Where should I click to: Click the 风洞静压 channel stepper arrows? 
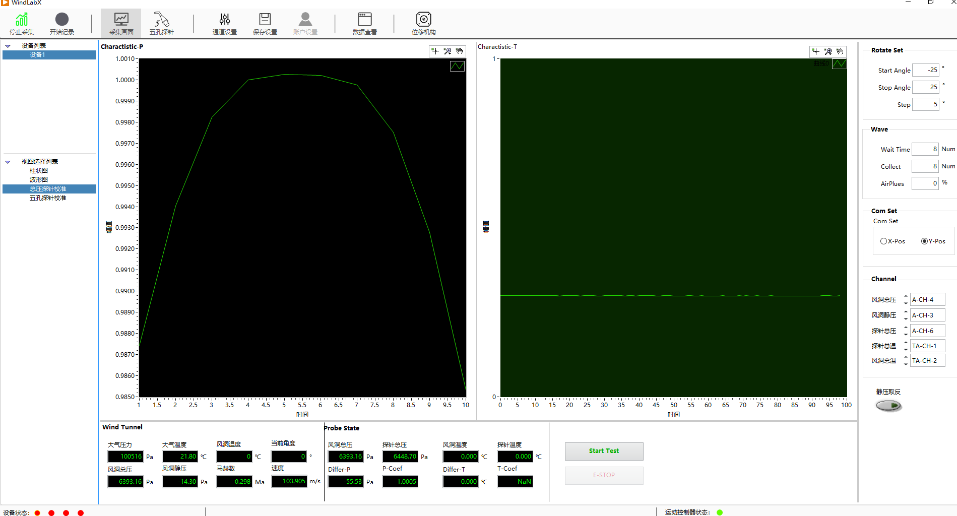click(x=906, y=315)
